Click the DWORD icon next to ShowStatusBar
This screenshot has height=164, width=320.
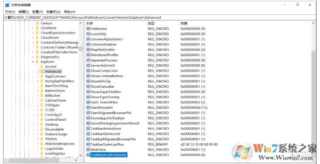click(x=88, y=86)
